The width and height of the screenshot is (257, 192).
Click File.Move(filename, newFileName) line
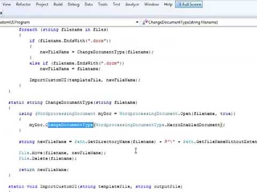62,153
